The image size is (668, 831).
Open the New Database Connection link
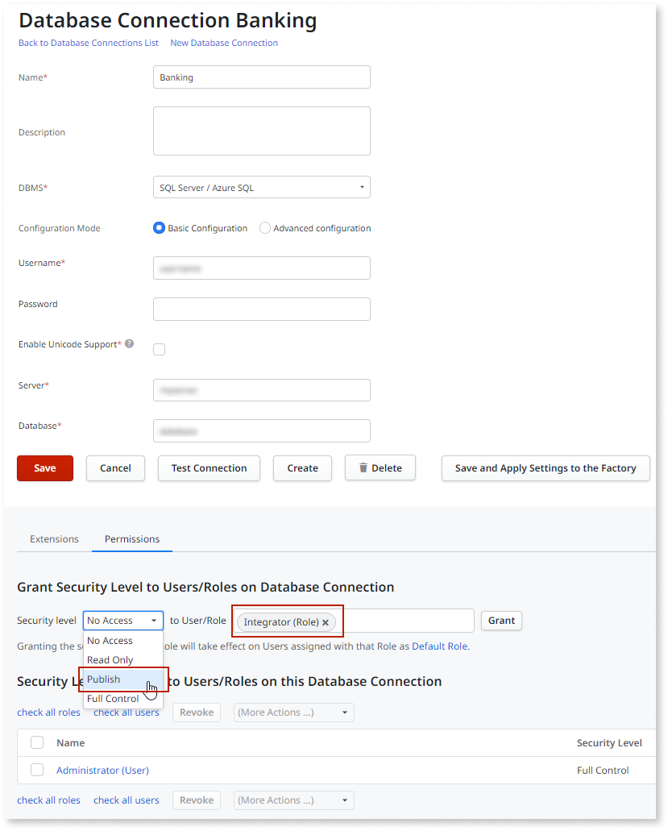pos(224,43)
